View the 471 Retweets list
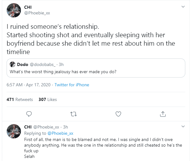The image size is (190, 161). pos(20,99)
